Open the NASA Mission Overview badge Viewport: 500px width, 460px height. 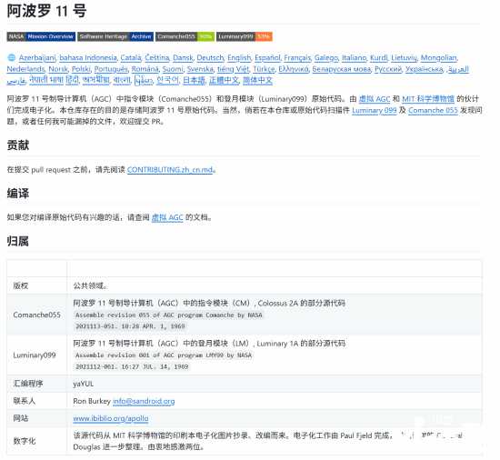41,36
